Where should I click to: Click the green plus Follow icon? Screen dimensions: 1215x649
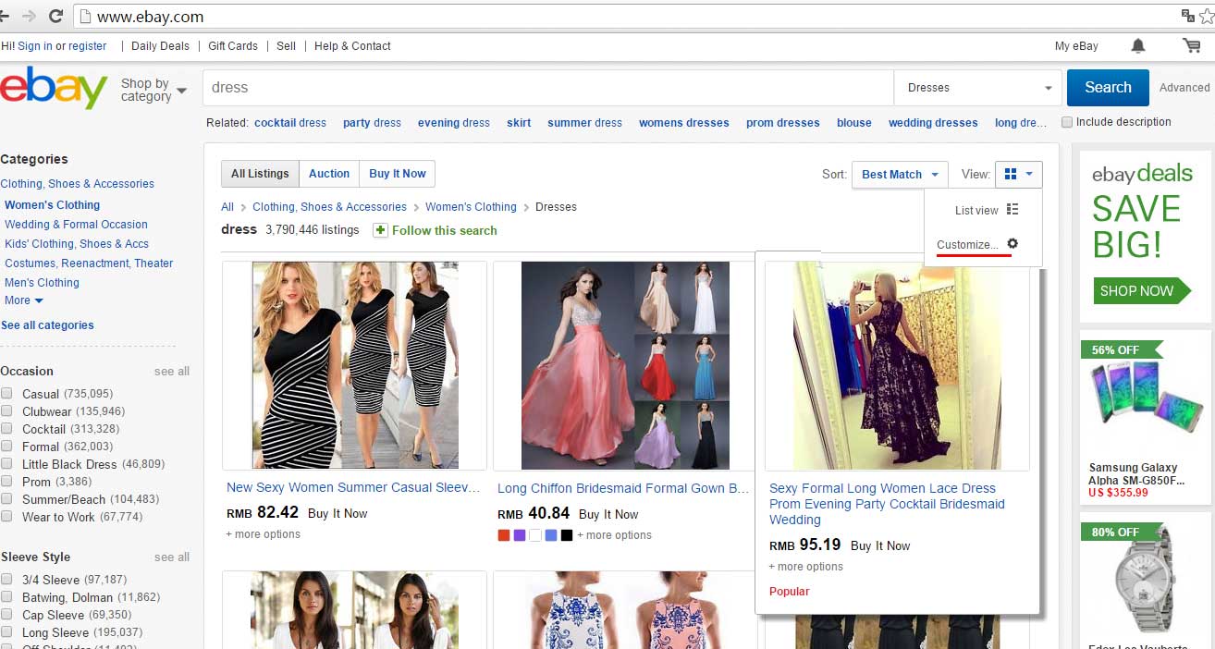(380, 230)
